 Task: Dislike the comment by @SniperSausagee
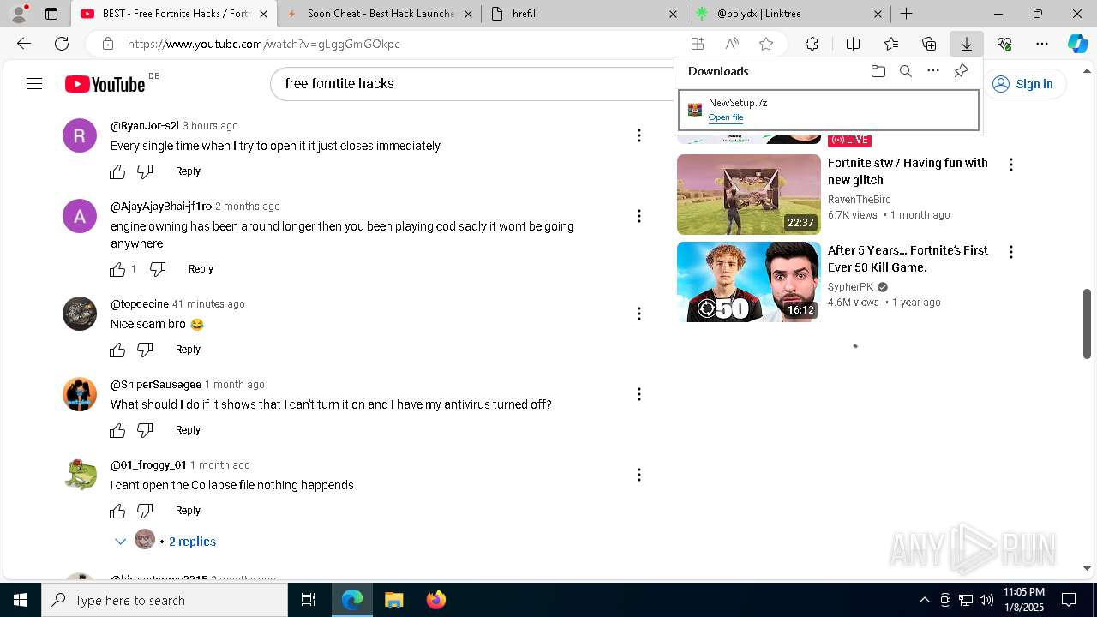click(x=145, y=430)
